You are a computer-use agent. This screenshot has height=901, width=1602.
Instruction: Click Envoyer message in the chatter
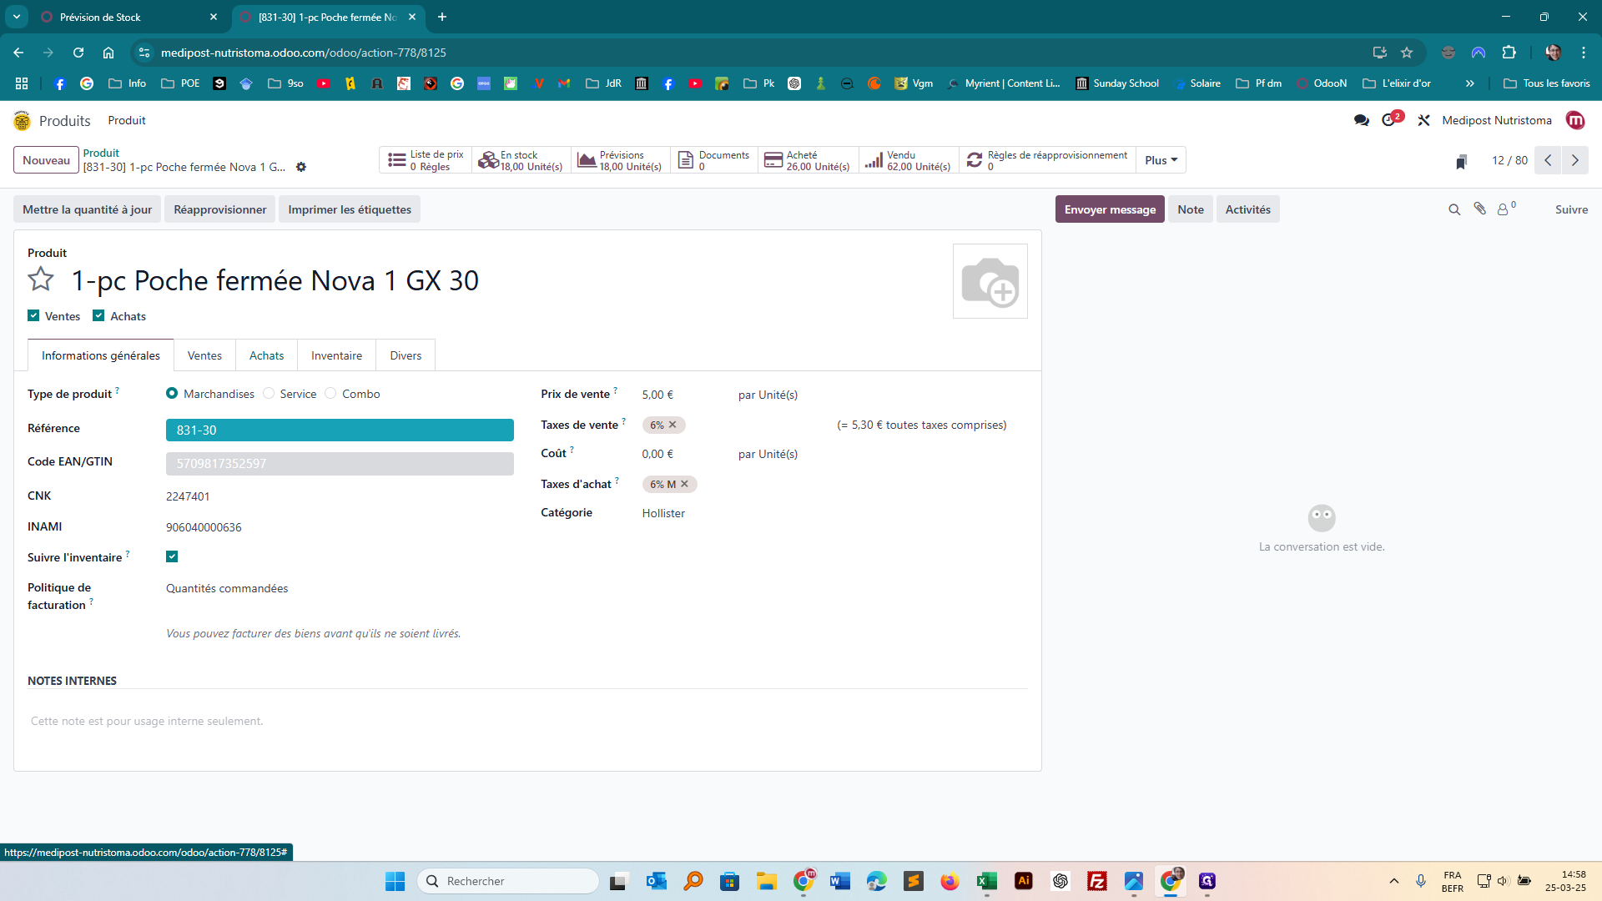coord(1110,209)
